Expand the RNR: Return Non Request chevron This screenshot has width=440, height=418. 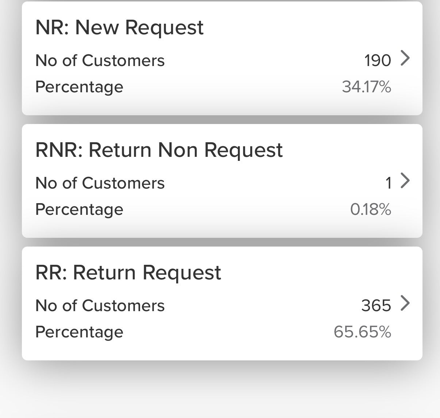tap(405, 181)
